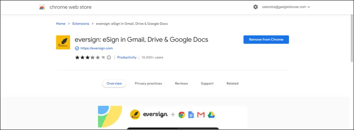The height and width of the screenshot is (130, 354).
Task: Open the rating info circle icon
Action: (x=109, y=57)
